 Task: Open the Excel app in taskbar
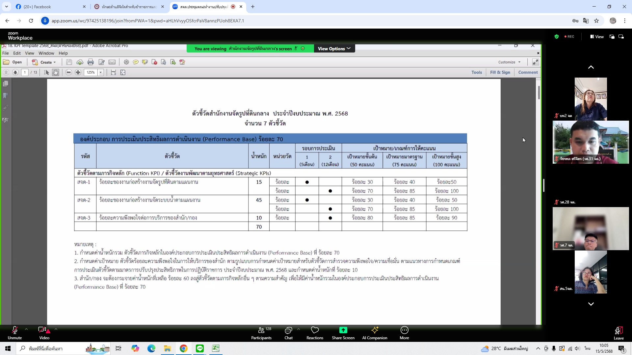tap(216, 348)
